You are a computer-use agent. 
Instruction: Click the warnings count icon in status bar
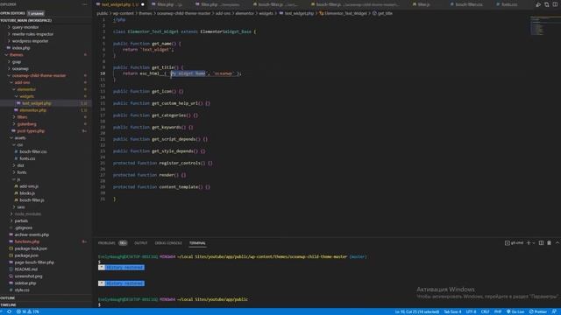pyautogui.click(x=30, y=311)
